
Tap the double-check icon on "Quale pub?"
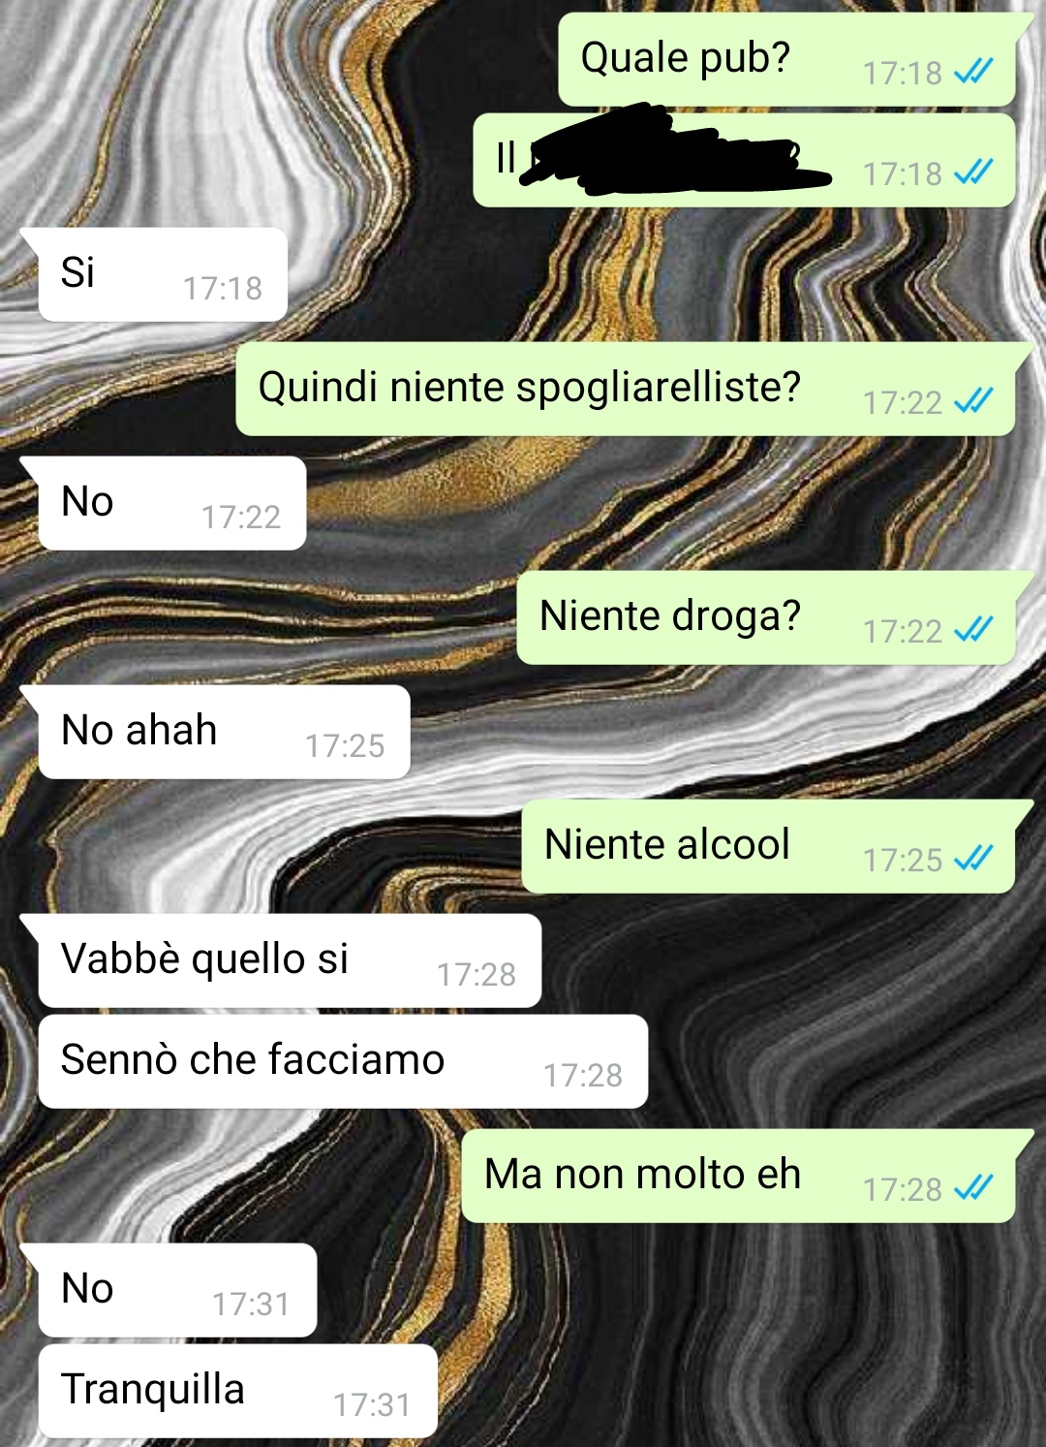(x=973, y=72)
